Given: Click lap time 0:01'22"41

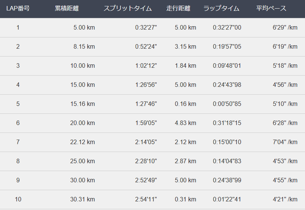Looking at the screenshot, I should [x=227, y=199].
